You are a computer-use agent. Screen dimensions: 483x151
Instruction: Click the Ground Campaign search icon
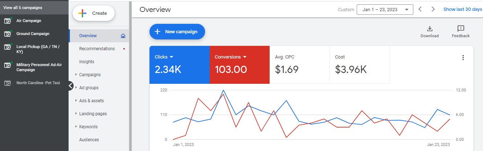[x=8, y=34]
